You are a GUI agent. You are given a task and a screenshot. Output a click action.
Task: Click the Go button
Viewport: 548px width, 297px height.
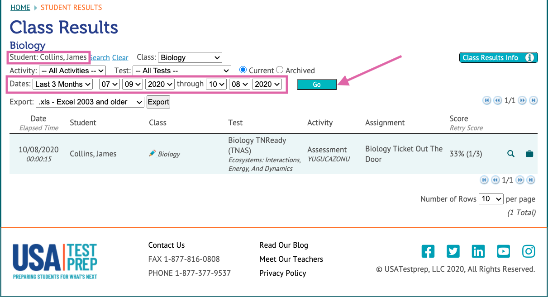(x=317, y=85)
